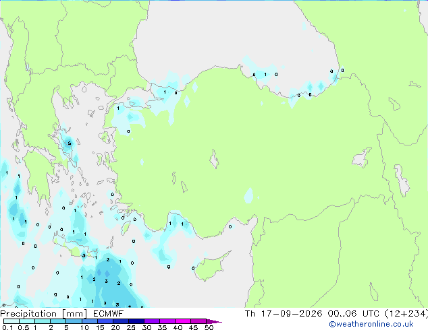Click the 15 mm royal-blue legend swatch

click(105, 321)
